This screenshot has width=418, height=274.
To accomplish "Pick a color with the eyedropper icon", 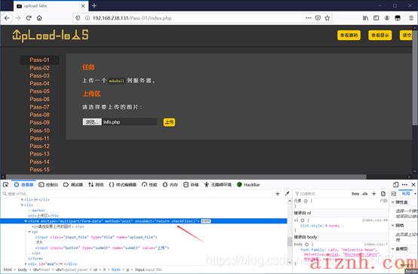I will tap(287, 194).
